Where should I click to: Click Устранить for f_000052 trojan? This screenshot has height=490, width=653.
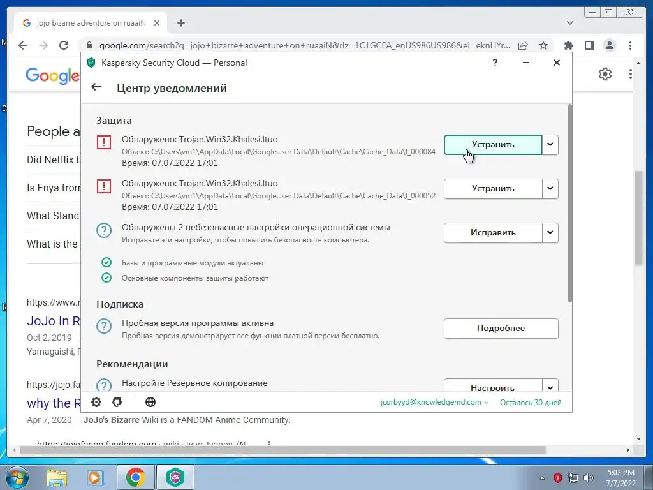pos(493,188)
